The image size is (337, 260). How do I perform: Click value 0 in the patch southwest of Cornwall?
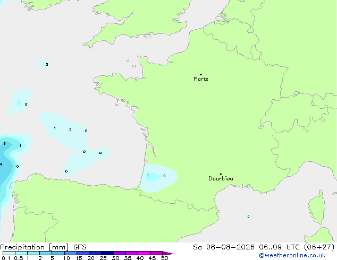click(x=47, y=64)
